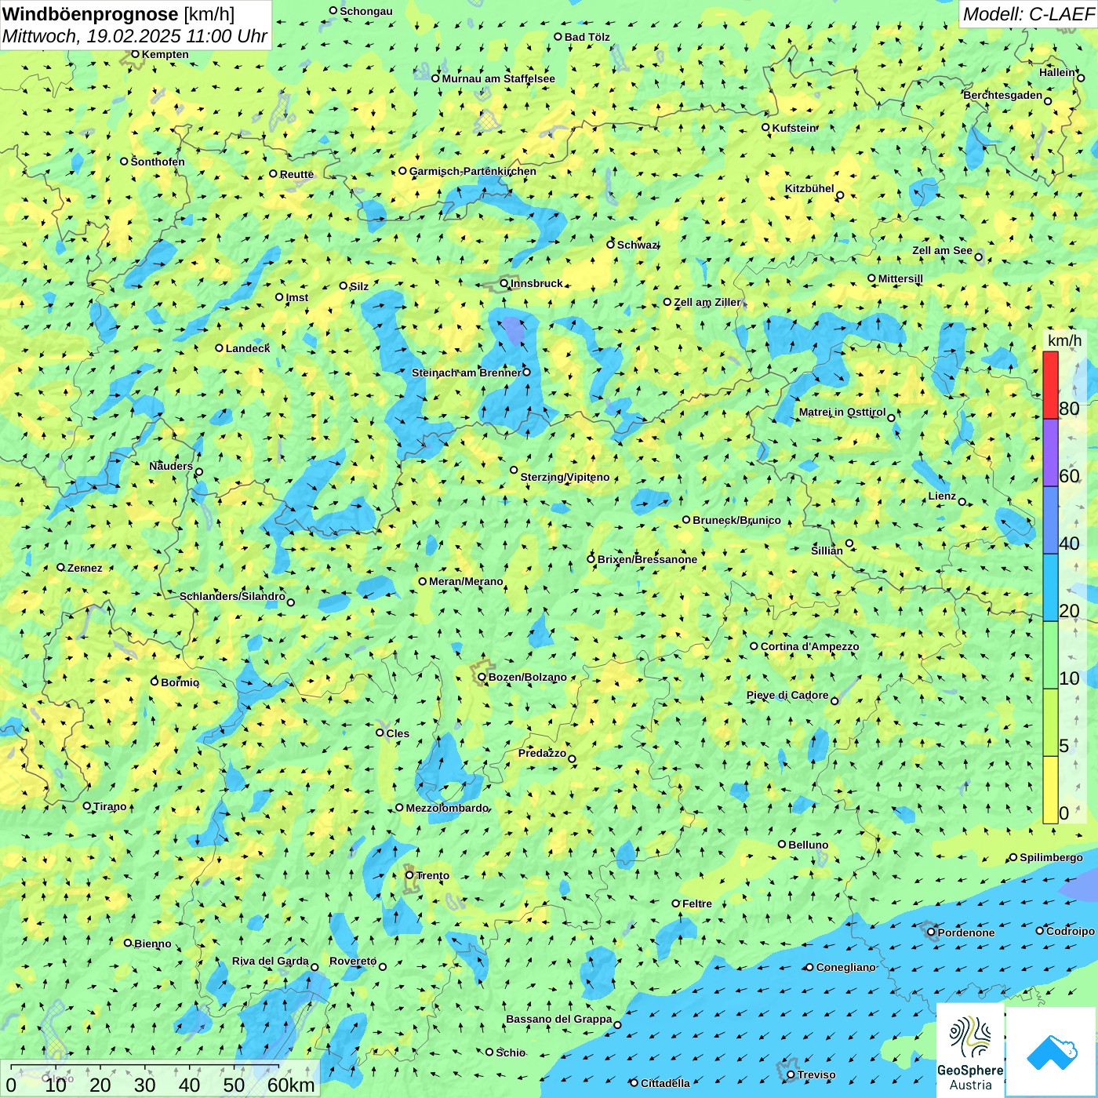Click the 'Cles' label

pos(398,733)
